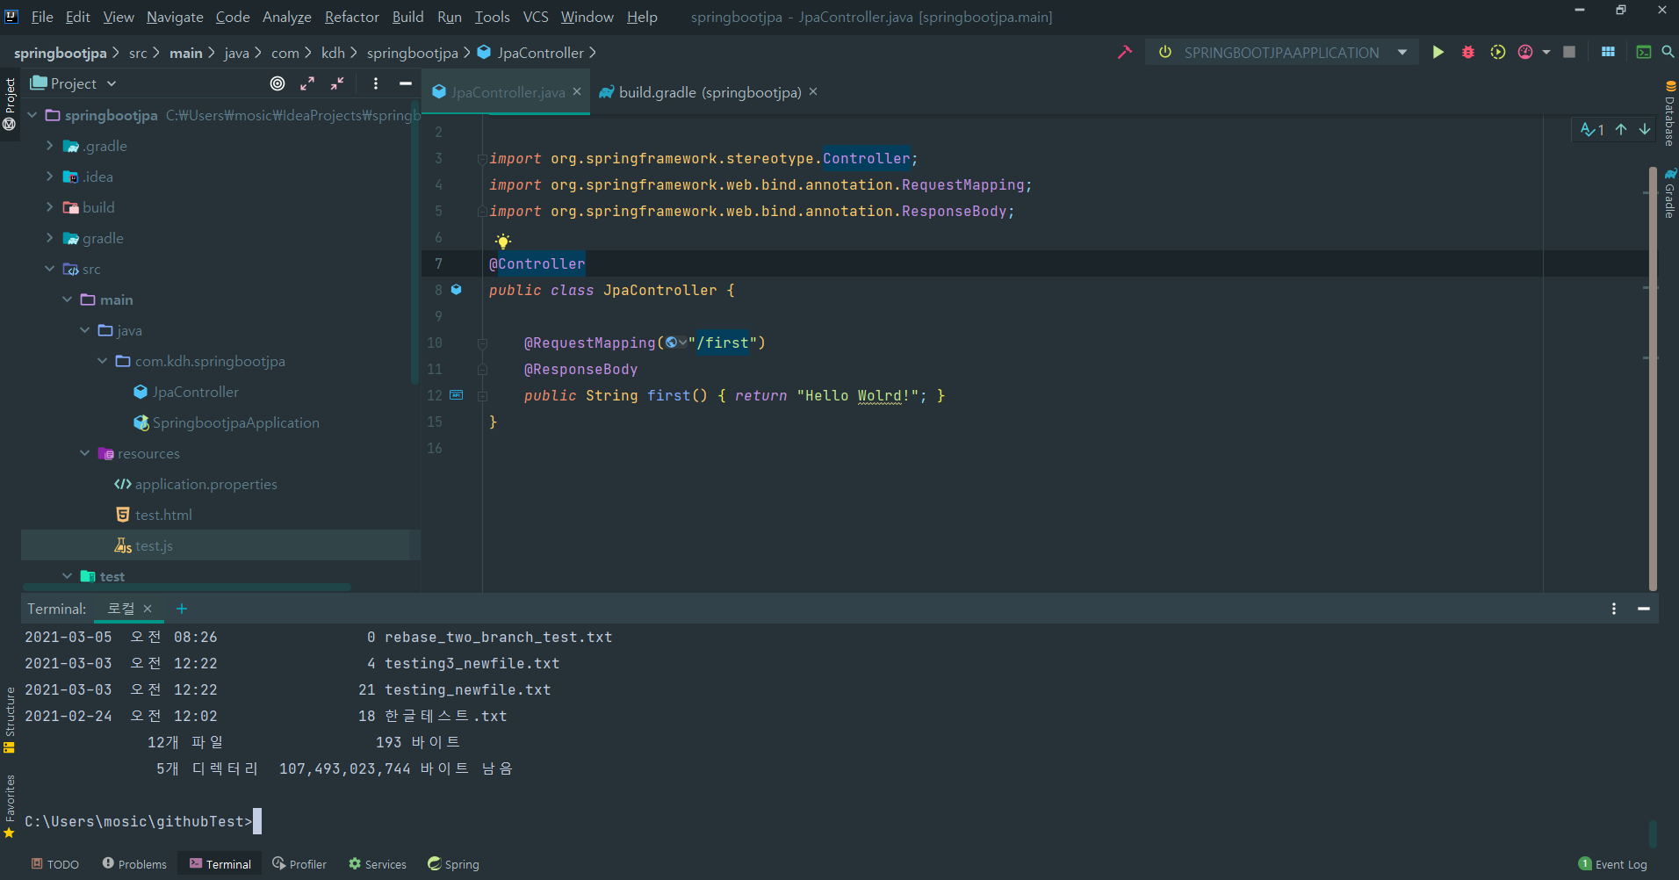The image size is (1679, 880).
Task: Click the Project tree horizontal scrollbar
Action: [x=187, y=587]
